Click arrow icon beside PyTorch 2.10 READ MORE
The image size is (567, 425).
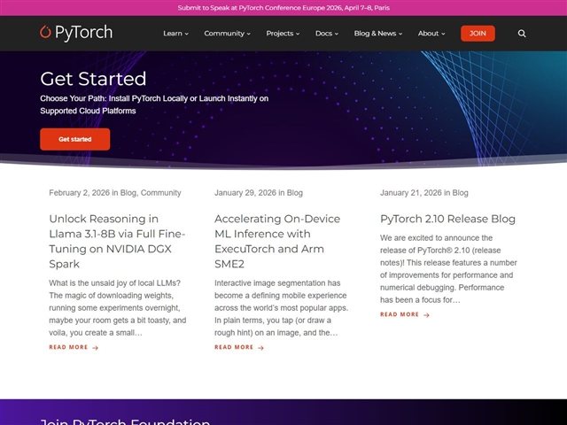tap(426, 315)
